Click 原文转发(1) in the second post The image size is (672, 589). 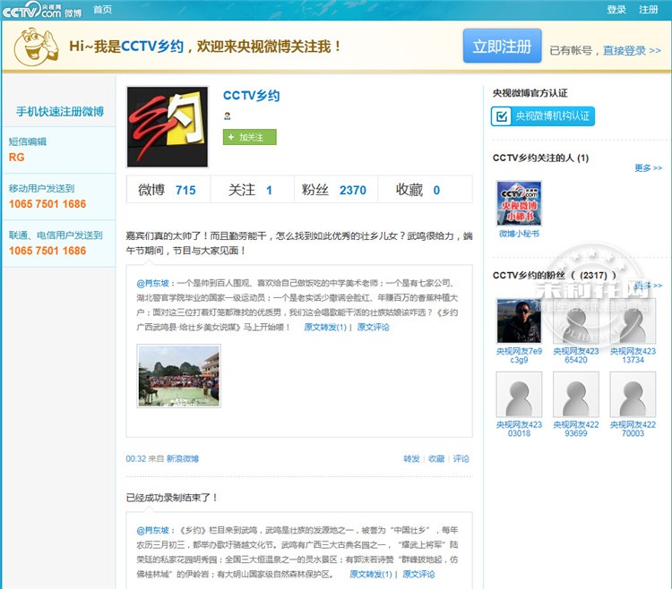371,574
